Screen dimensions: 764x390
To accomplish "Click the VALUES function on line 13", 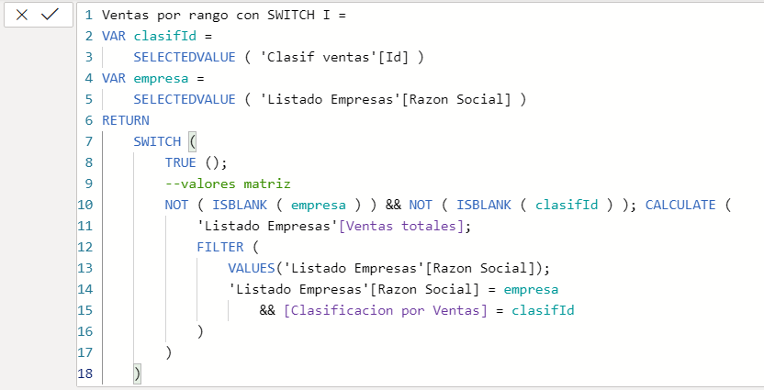I will click(251, 268).
